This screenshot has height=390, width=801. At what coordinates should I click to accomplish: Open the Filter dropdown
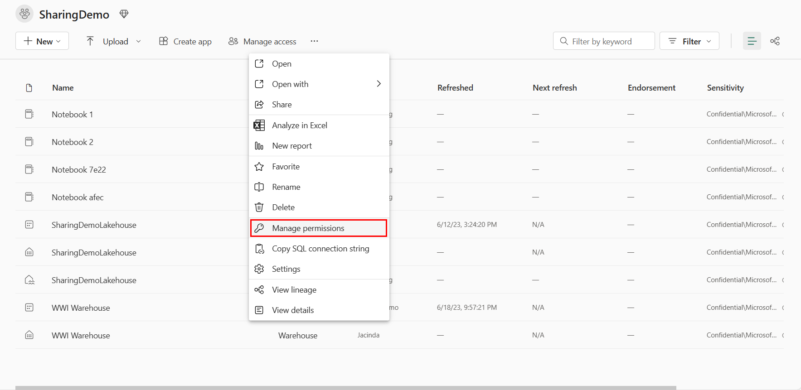coord(689,41)
